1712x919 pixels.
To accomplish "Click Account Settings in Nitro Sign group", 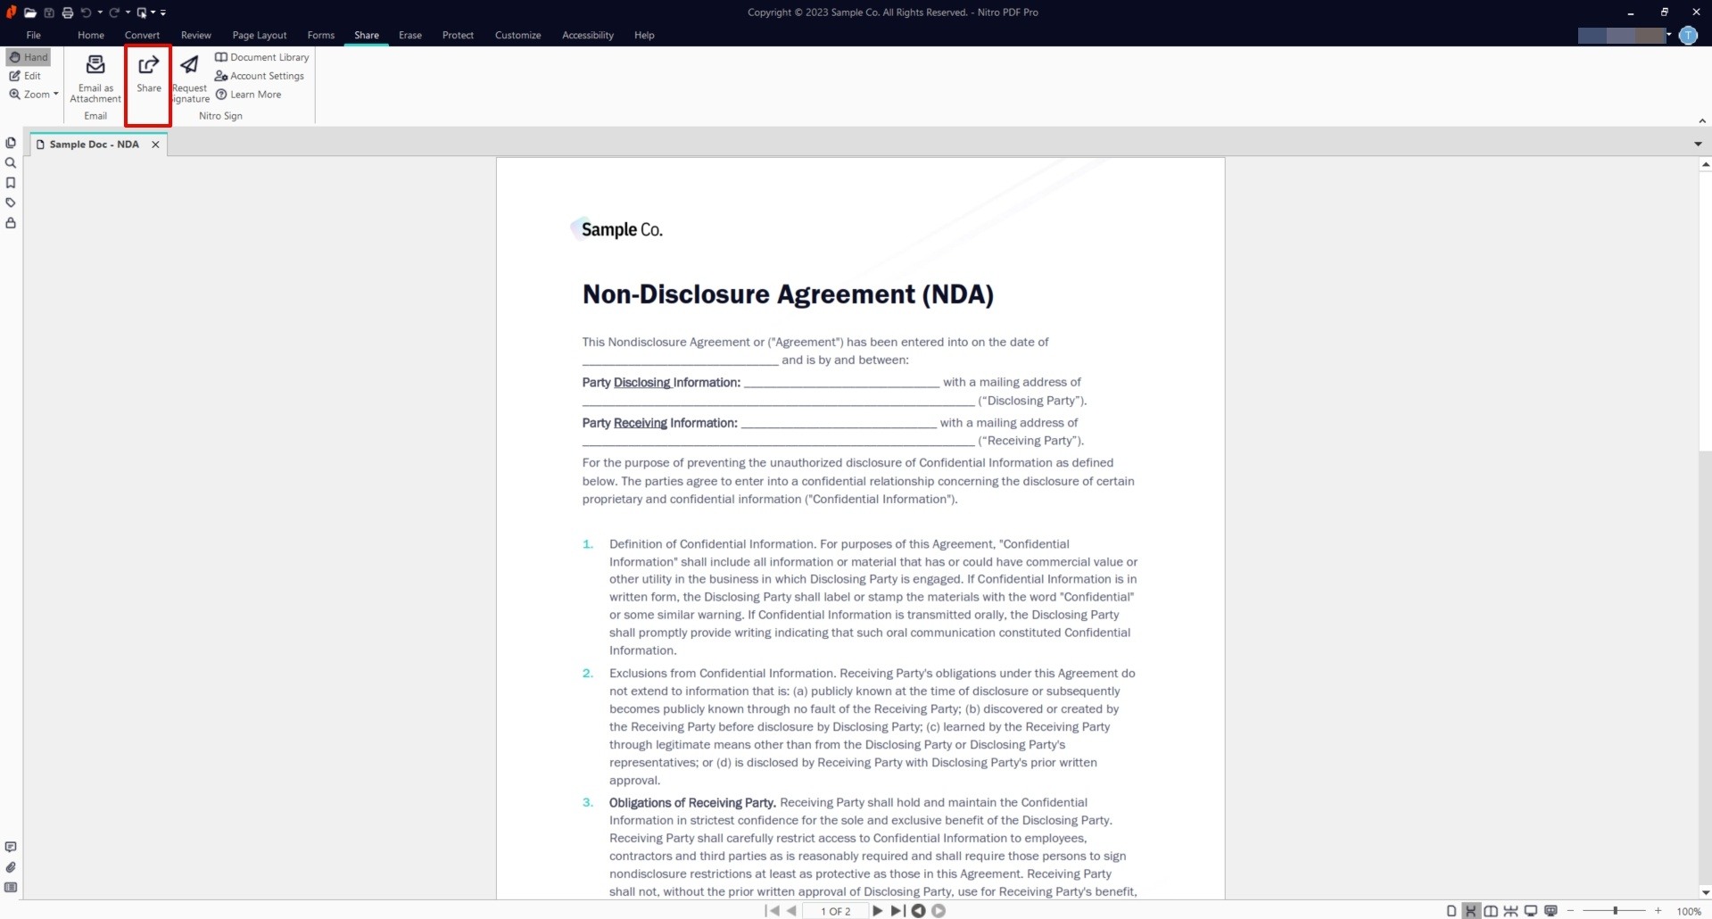I will [260, 76].
